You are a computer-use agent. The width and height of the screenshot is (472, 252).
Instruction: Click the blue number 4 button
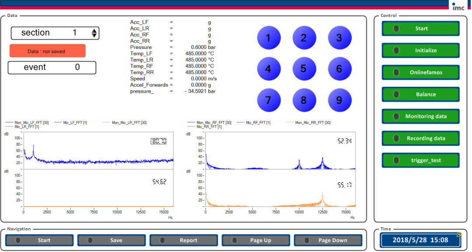coord(268,69)
